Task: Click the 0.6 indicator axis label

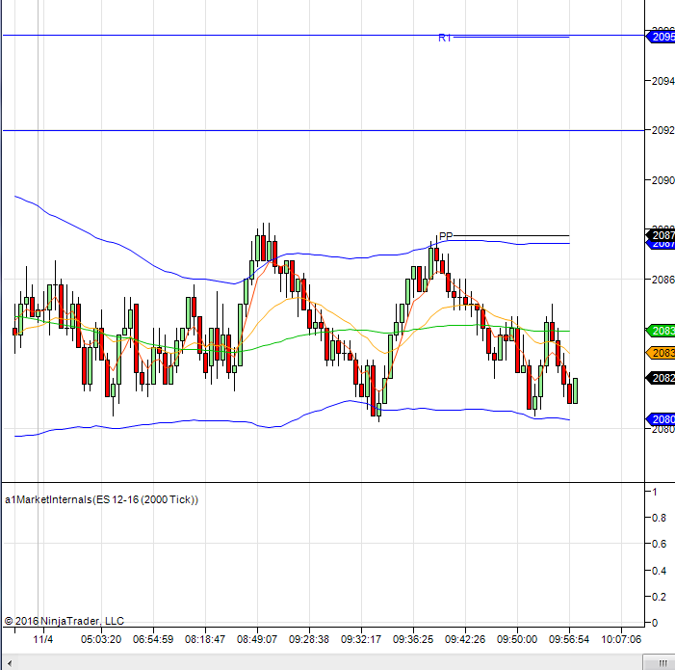Action: pos(659,544)
